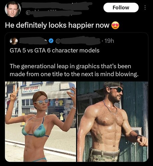Click the phone held in left image
153x166 pixels.
click(x=72, y=87)
